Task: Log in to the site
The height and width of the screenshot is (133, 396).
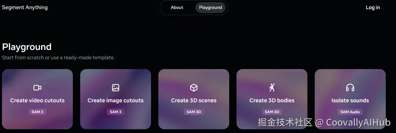Action: click(x=373, y=8)
